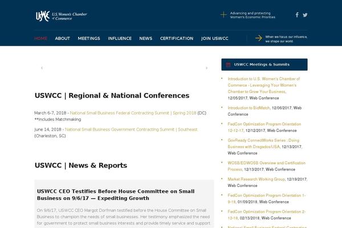
Task: Click the USWCC | News & Reports heading
Action: click(x=81, y=165)
